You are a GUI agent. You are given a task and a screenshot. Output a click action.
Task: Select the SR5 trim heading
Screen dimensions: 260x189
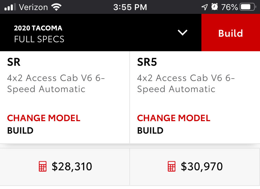click(x=147, y=62)
